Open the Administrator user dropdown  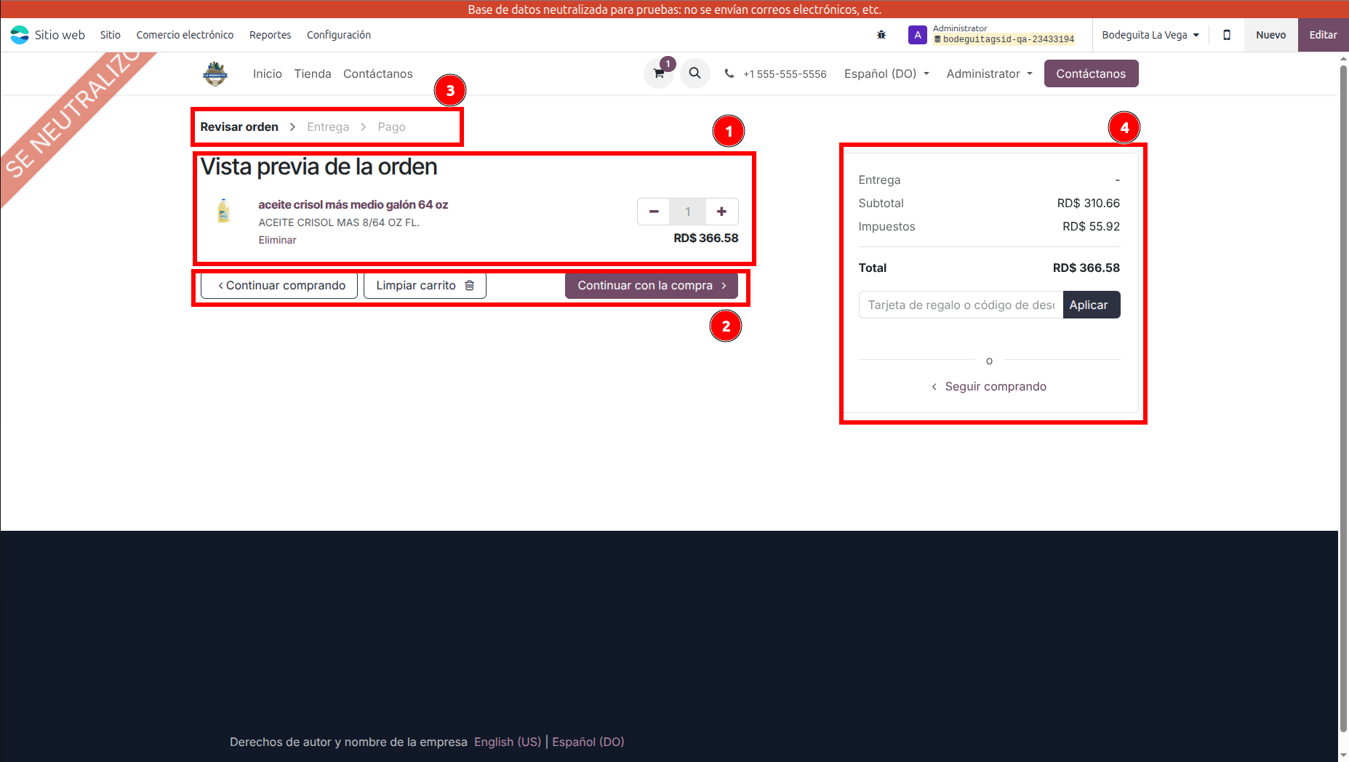[x=989, y=73]
